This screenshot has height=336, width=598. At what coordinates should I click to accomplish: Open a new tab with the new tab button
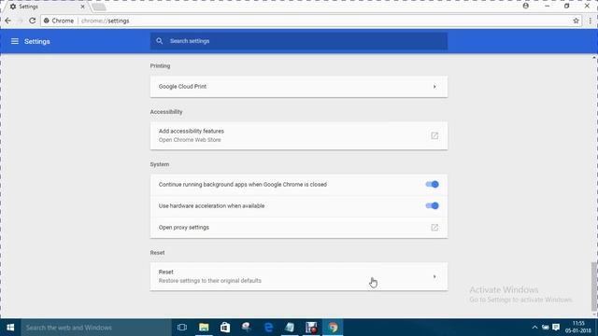coord(99,7)
